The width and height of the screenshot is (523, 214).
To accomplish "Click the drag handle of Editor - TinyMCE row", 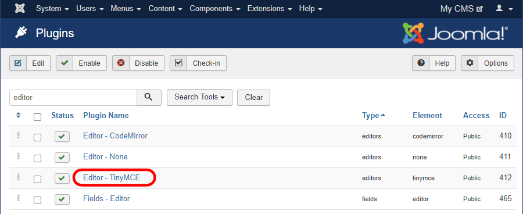I will (19, 177).
